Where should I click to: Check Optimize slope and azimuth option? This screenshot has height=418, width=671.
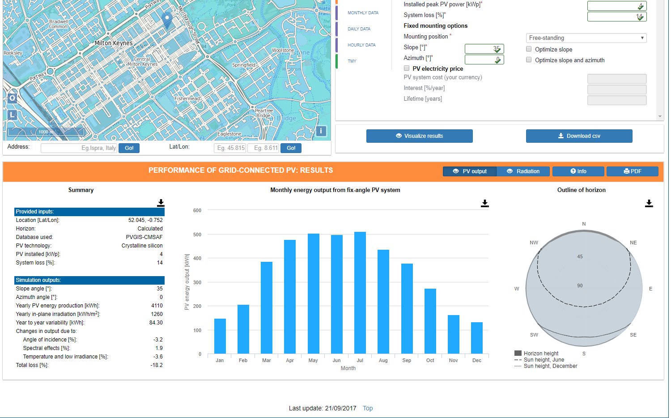529,60
